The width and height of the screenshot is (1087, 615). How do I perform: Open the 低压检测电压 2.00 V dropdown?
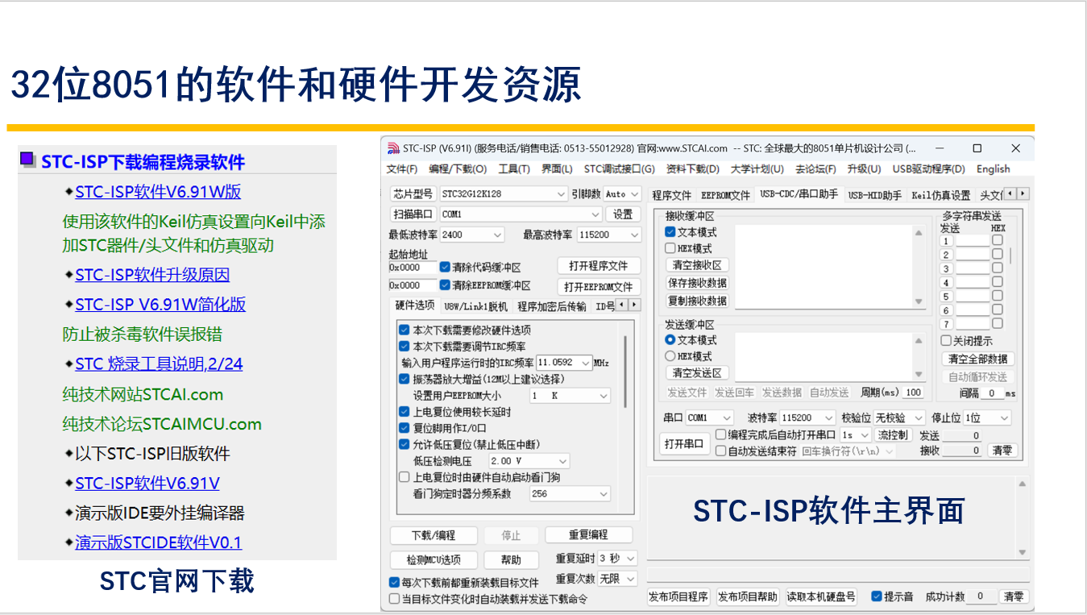coord(562,461)
